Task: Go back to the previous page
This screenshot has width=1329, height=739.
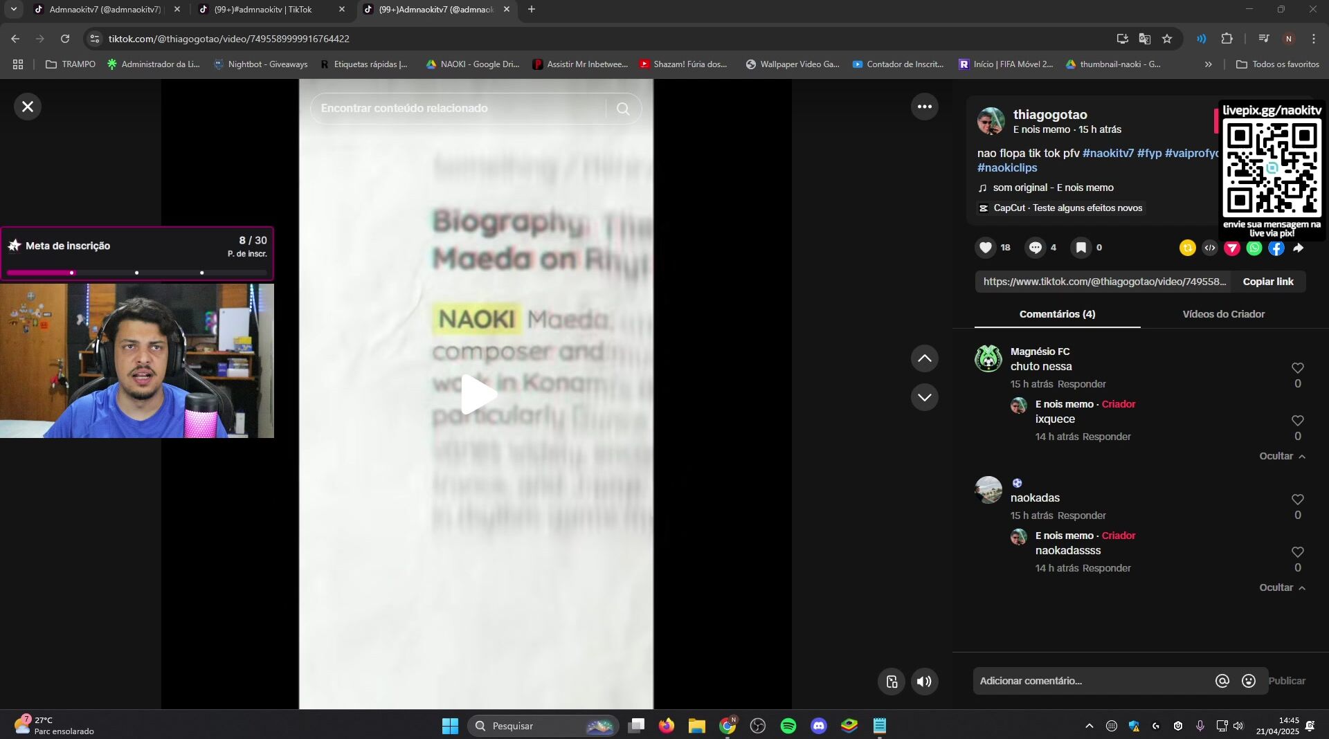Action: [15, 39]
